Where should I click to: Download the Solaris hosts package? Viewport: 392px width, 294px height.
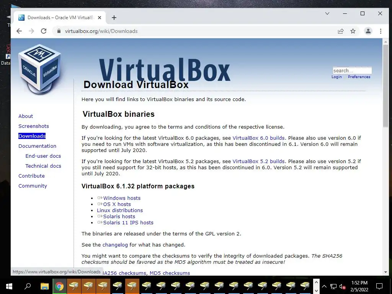point(119,217)
